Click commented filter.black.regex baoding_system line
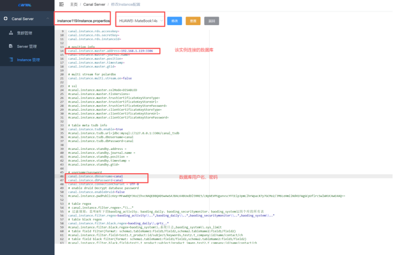 [x=144, y=227]
